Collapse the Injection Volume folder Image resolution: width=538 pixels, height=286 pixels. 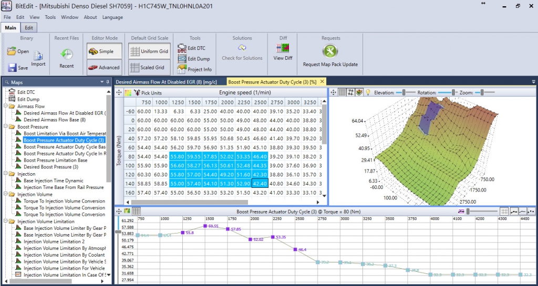click(x=6, y=194)
